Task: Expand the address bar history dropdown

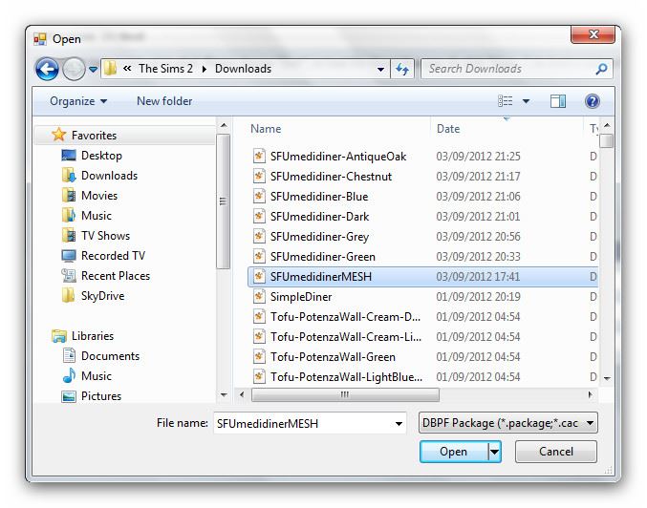Action: click(380, 70)
